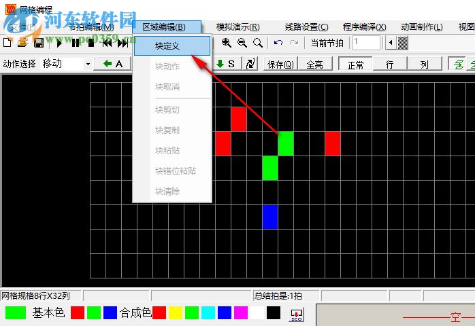Pick the green 基本色 swatch
This screenshot has width=475, height=326.
[x=94, y=312]
